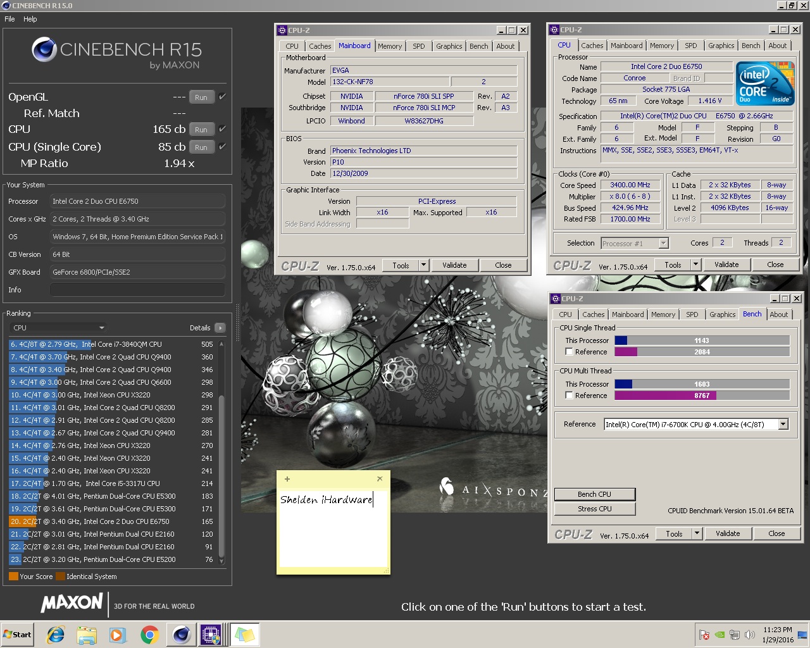This screenshot has width=810, height=648.
Task: Toggle the CPU test checkbox
Action: coord(222,128)
